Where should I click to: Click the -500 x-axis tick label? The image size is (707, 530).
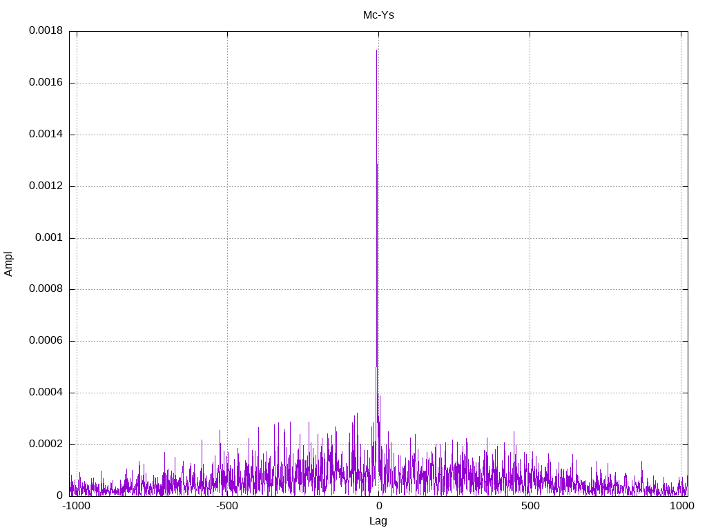[227, 506]
